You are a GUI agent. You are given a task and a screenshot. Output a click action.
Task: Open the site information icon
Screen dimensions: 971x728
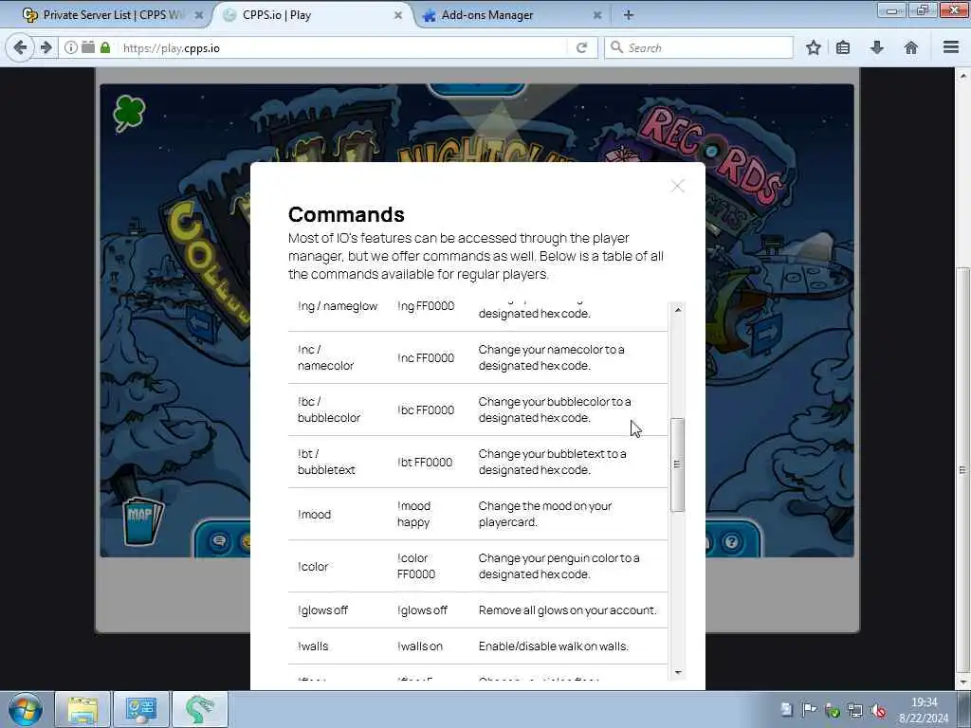71,47
